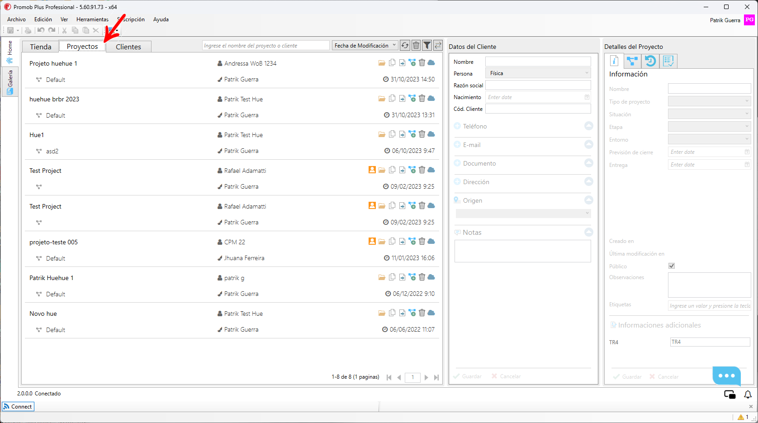Open trash bin in list toolbar
This screenshot has width=758, height=423.
[x=416, y=45]
